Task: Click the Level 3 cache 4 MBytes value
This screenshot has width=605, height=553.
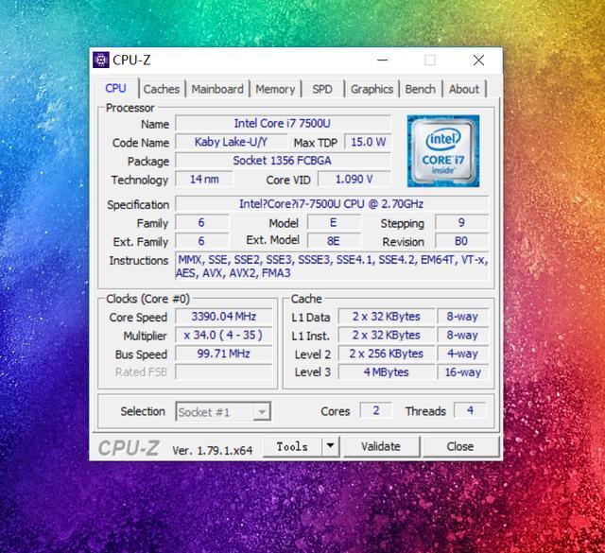Action: point(387,372)
